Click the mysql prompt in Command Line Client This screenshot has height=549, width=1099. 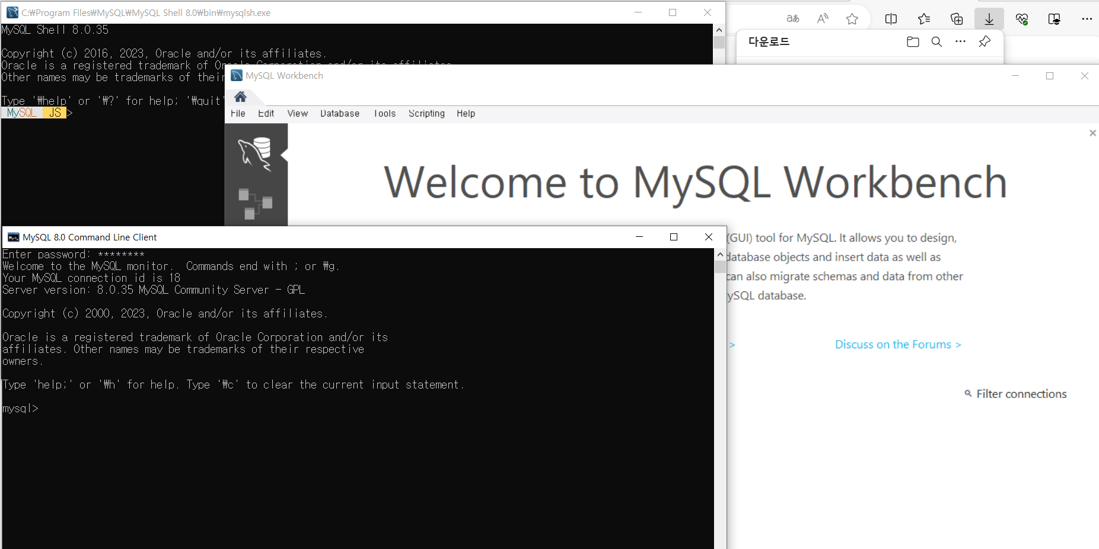point(21,408)
